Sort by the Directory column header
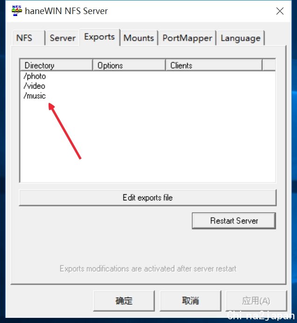Image resolution: width=297 pixels, height=323 pixels. point(57,66)
